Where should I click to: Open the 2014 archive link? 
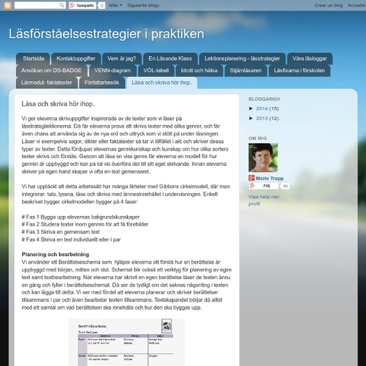pos(262,109)
